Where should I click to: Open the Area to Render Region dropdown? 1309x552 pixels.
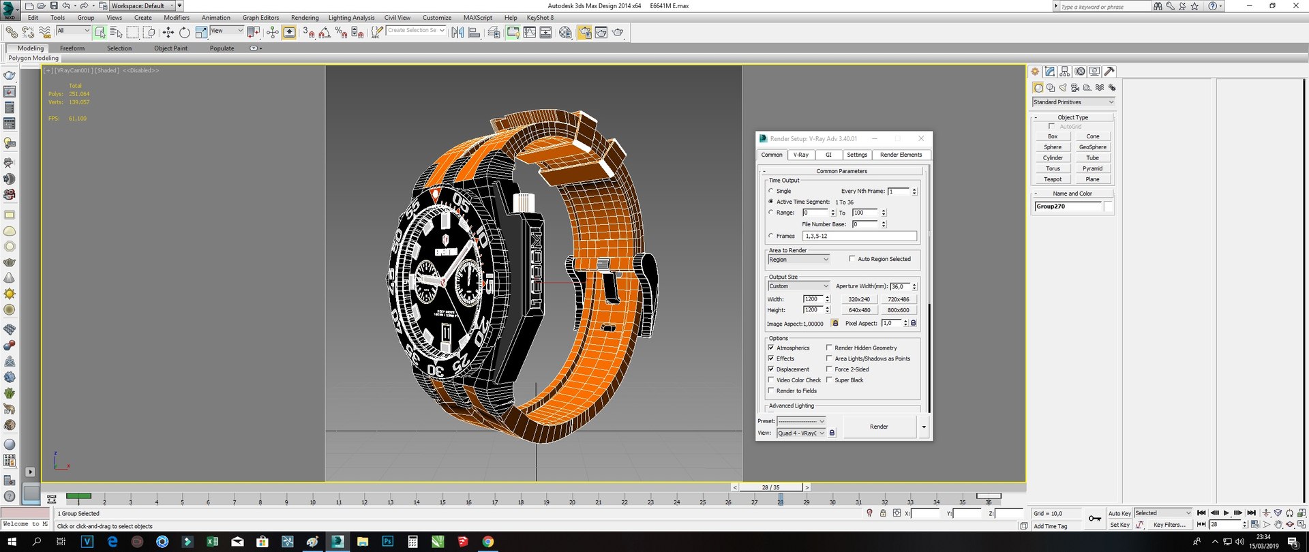pyautogui.click(x=798, y=260)
